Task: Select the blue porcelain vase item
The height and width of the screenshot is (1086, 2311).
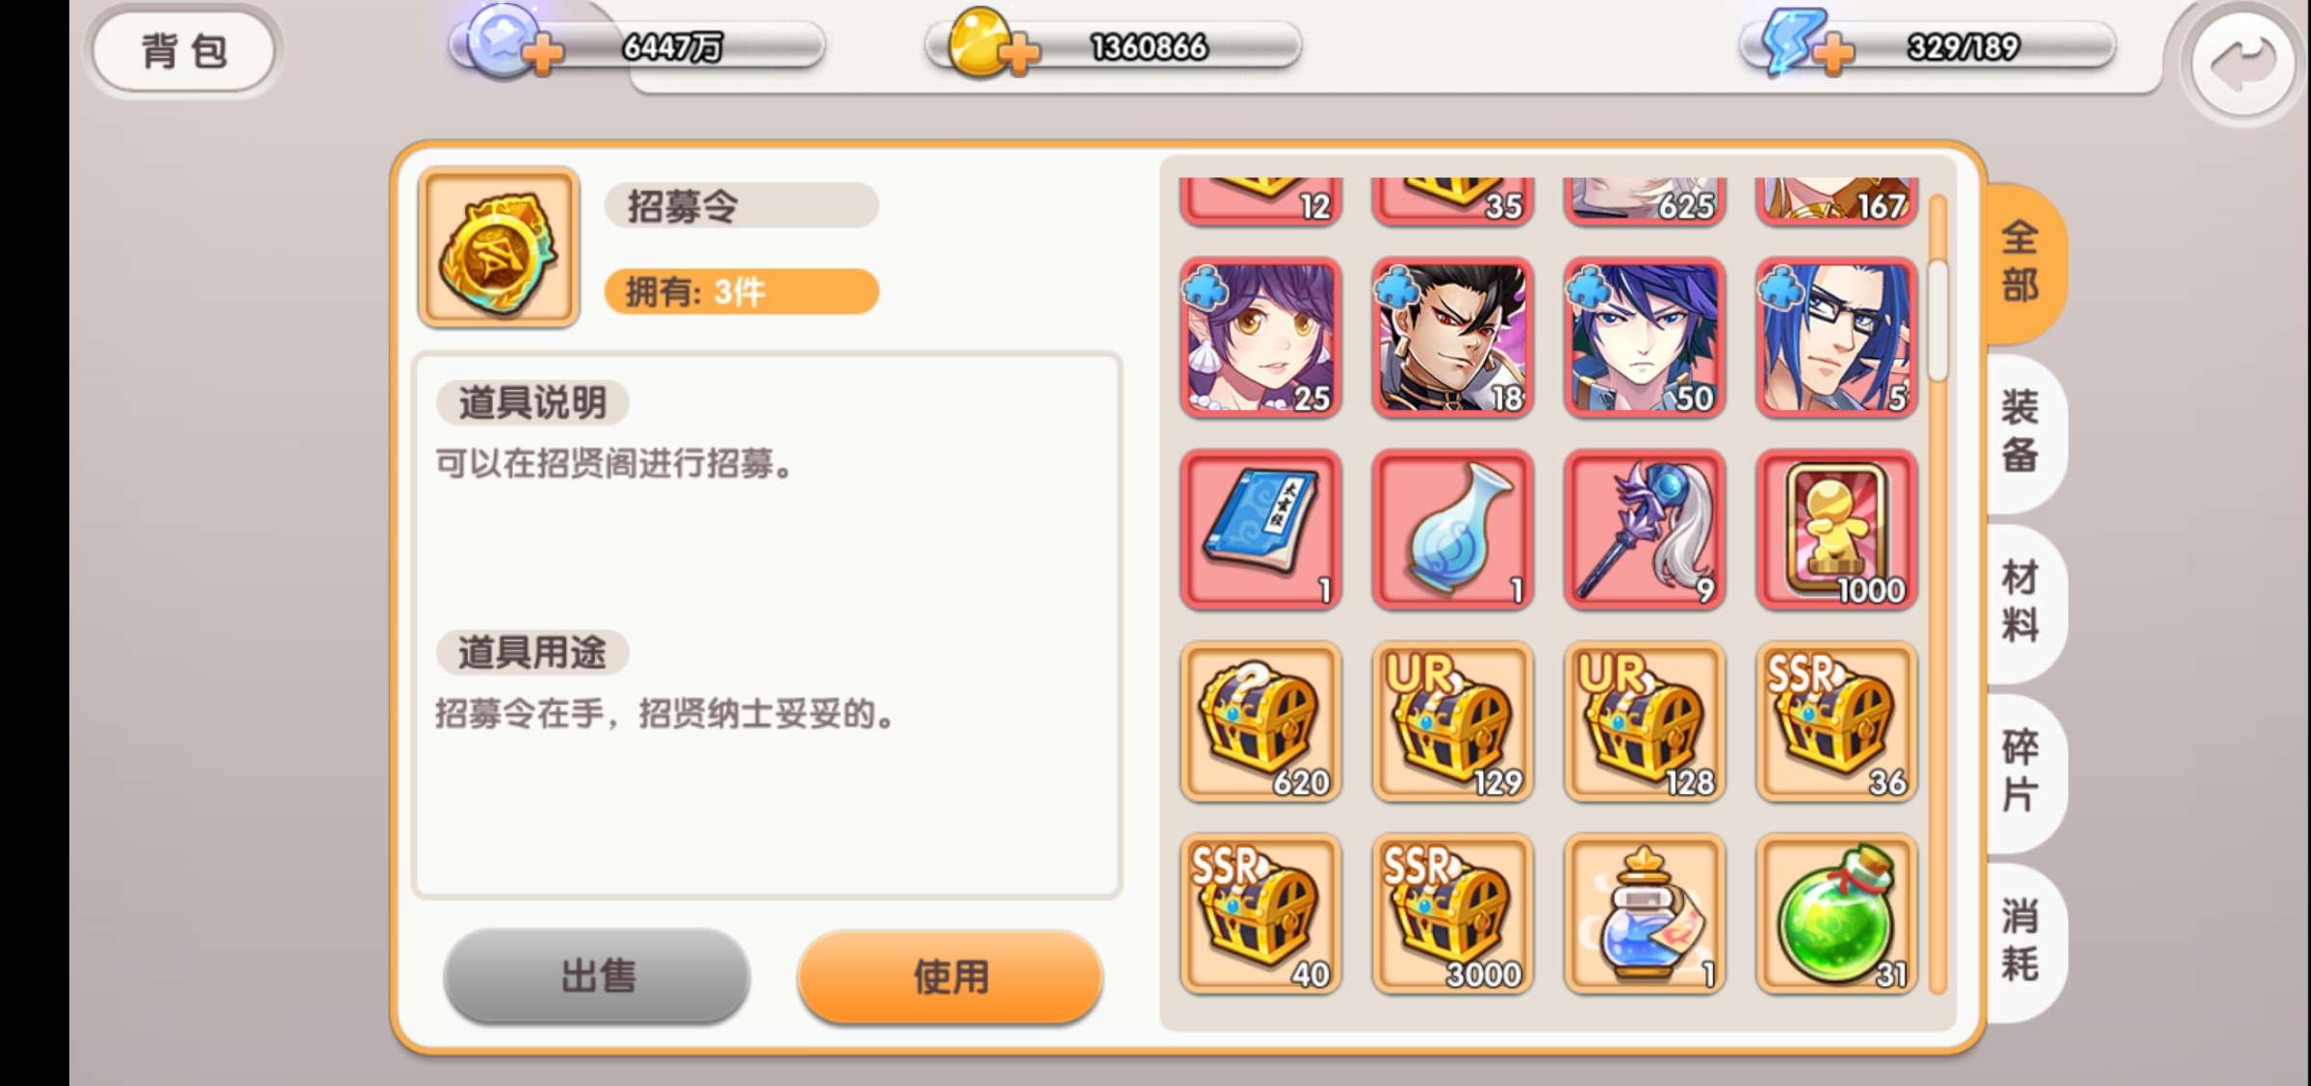Action: pos(1452,530)
